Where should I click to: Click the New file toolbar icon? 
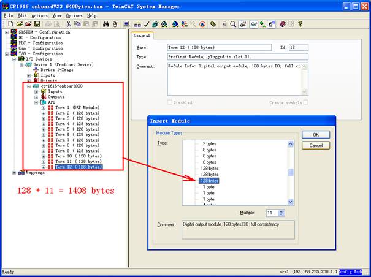12,24
